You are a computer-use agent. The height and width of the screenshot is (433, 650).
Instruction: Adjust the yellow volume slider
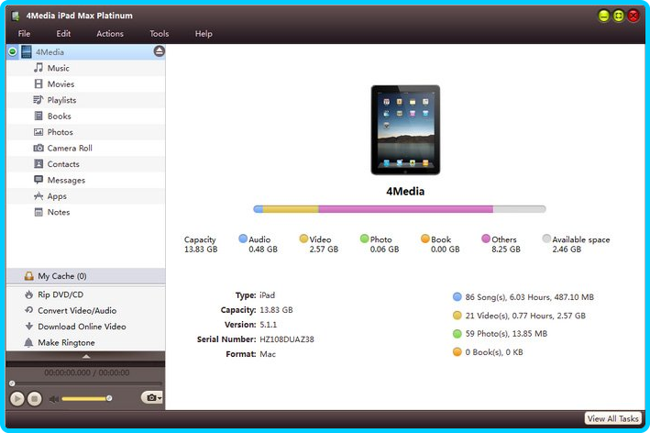click(87, 398)
